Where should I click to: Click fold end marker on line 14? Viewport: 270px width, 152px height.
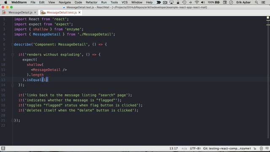pyautogui.click(x=12, y=85)
